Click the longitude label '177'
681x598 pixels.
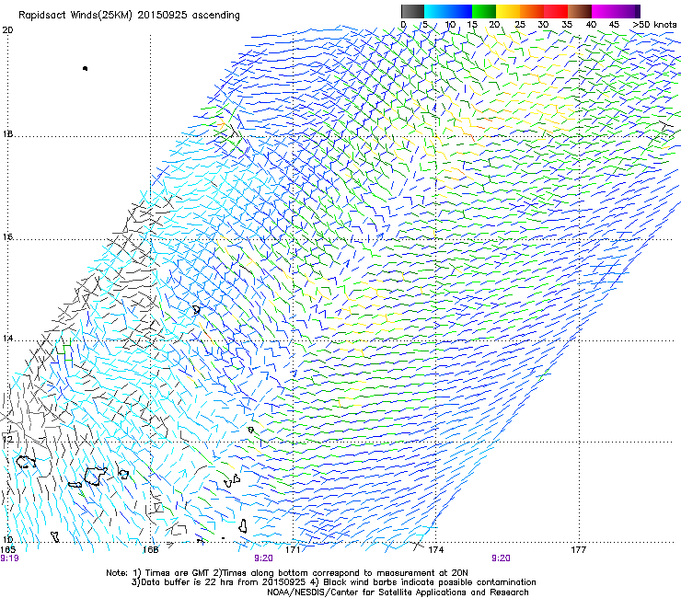point(578,550)
